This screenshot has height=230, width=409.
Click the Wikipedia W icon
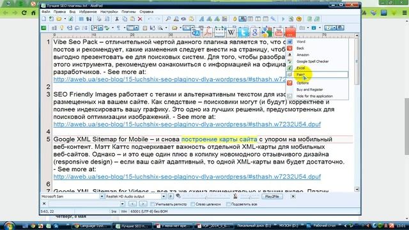click(x=231, y=33)
